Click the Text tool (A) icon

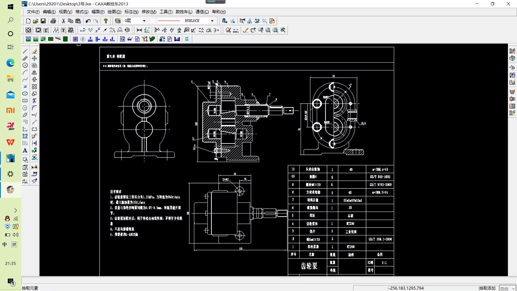point(25,150)
